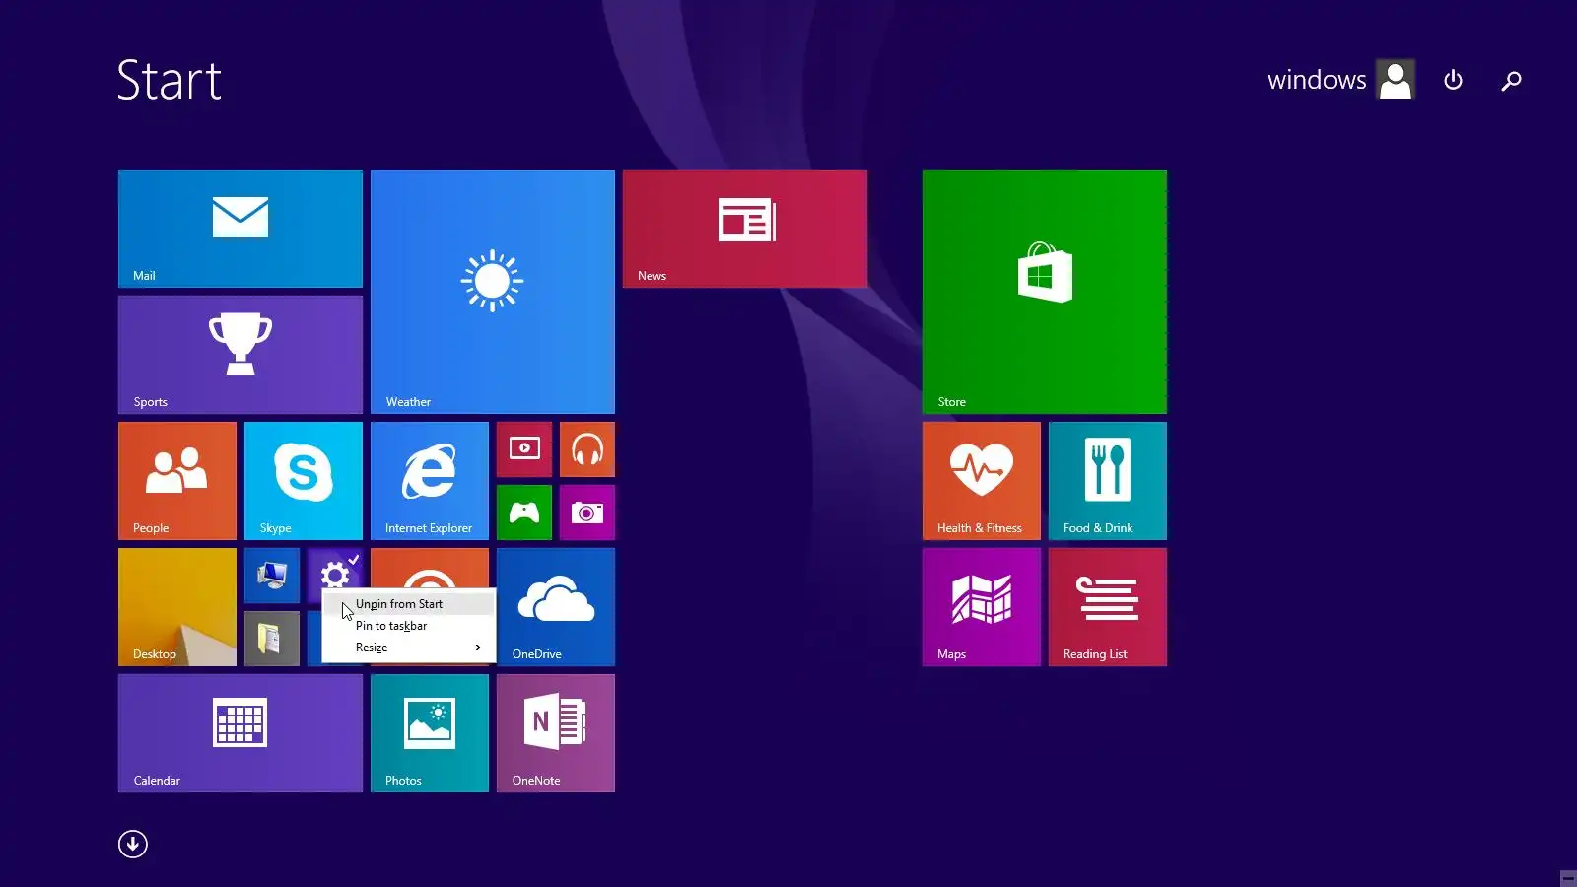The height and width of the screenshot is (887, 1577).
Task: Launch the OneNote tile
Action: [556, 733]
